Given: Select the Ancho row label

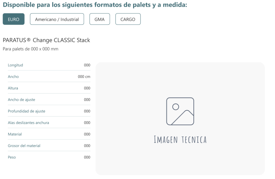Looking at the screenshot, I should click(13, 77).
